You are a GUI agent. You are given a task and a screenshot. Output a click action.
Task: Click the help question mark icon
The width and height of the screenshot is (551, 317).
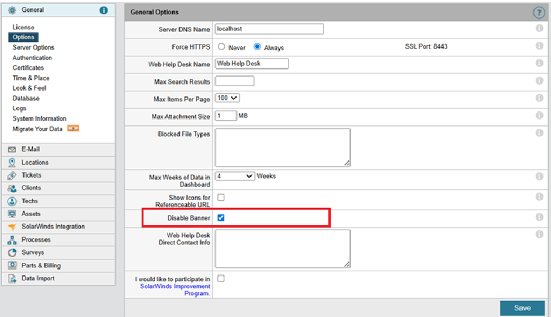tap(539, 13)
